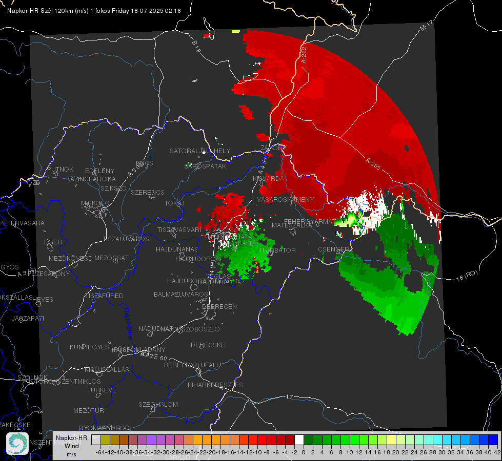The image size is (502, 461).
Task: Click the swirl logo icon in the legend corner
Action: click(17, 444)
